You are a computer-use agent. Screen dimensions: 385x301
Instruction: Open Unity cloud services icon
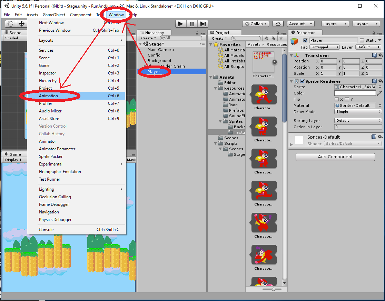pyautogui.click(x=278, y=24)
